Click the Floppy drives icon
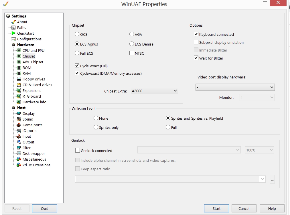Screen dimensions: 290x215 pyautogui.click(x=19, y=79)
